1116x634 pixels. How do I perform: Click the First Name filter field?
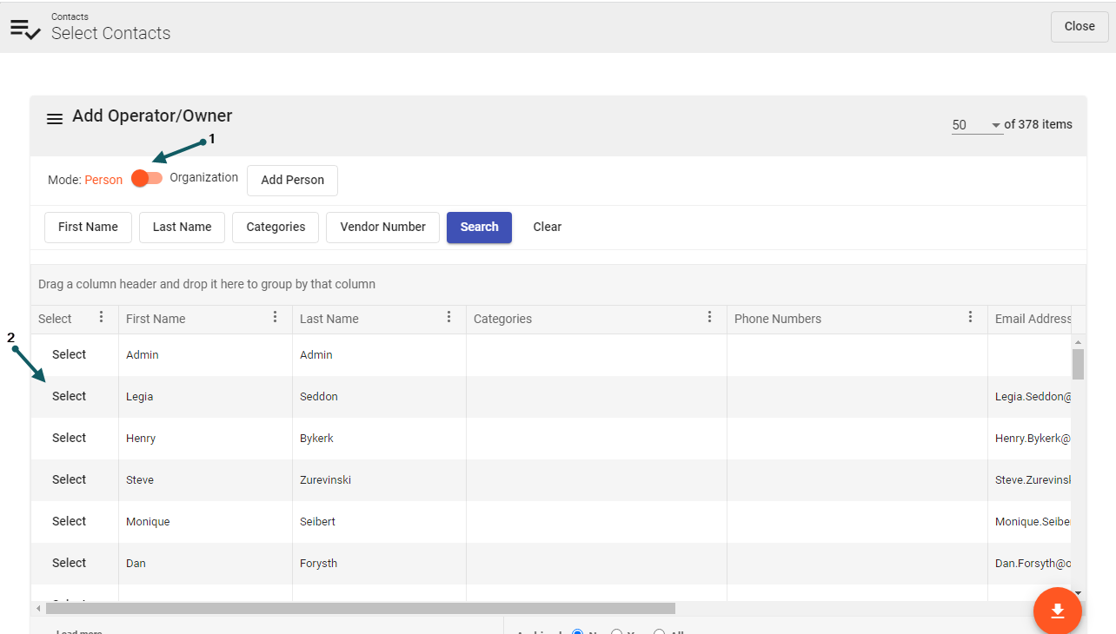(x=88, y=227)
